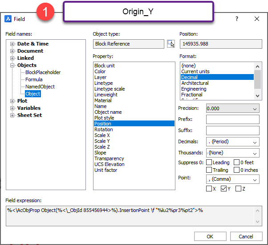Click the Position value field
The image size is (268, 245).
(x=221, y=44)
